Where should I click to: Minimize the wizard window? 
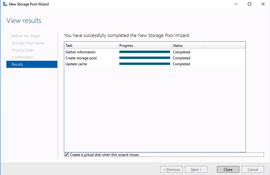coord(236,4)
